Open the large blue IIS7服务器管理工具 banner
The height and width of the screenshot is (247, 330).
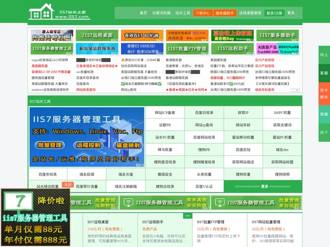click(87, 137)
